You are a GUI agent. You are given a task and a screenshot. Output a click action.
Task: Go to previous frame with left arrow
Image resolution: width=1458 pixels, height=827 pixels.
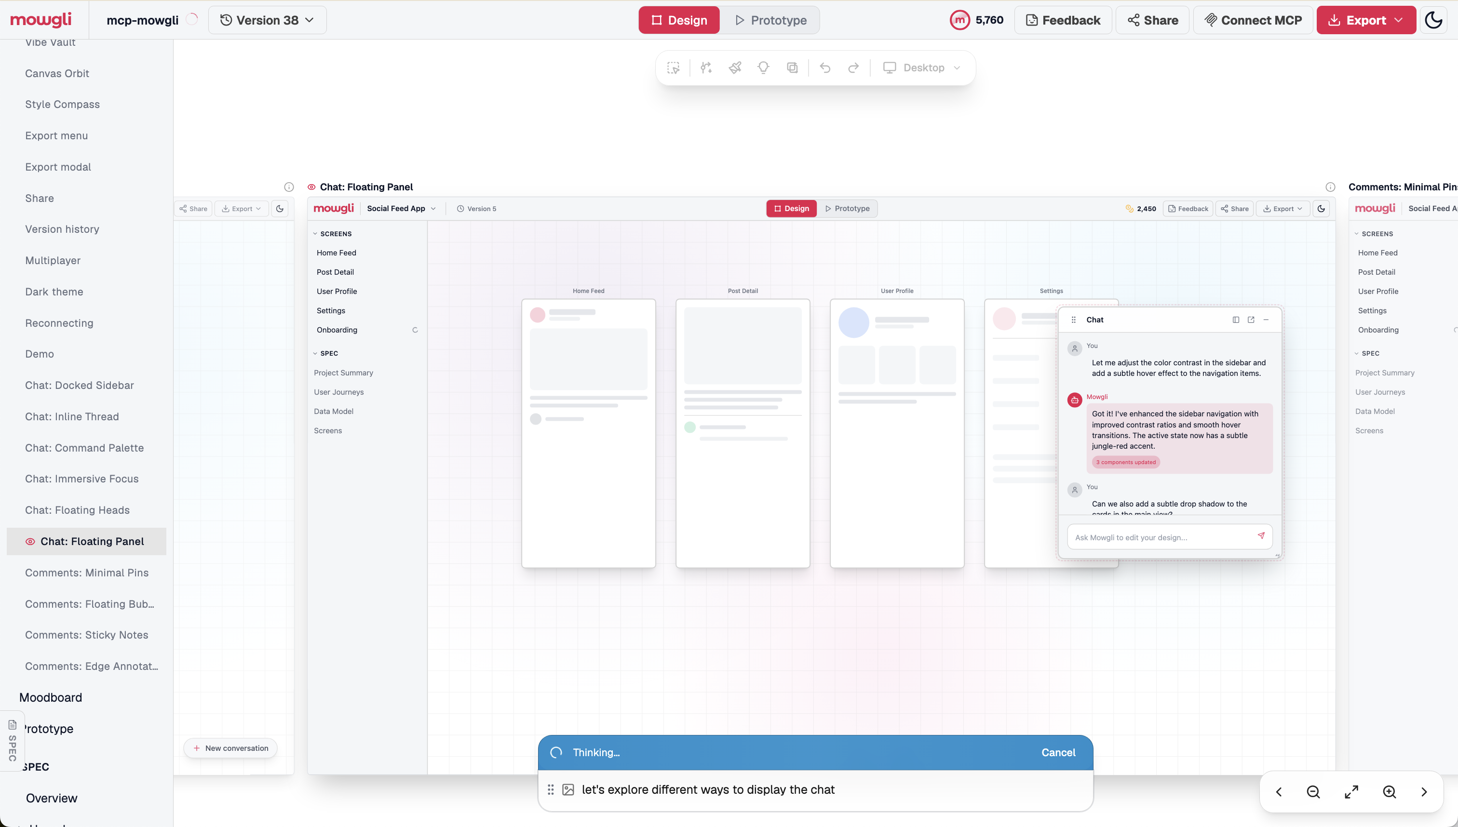pyautogui.click(x=1279, y=792)
